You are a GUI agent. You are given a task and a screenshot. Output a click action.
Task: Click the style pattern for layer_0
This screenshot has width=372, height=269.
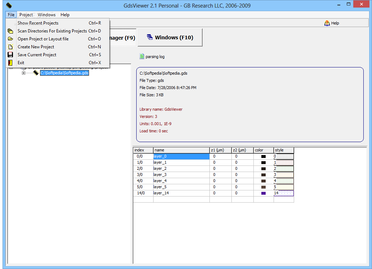[x=284, y=156]
